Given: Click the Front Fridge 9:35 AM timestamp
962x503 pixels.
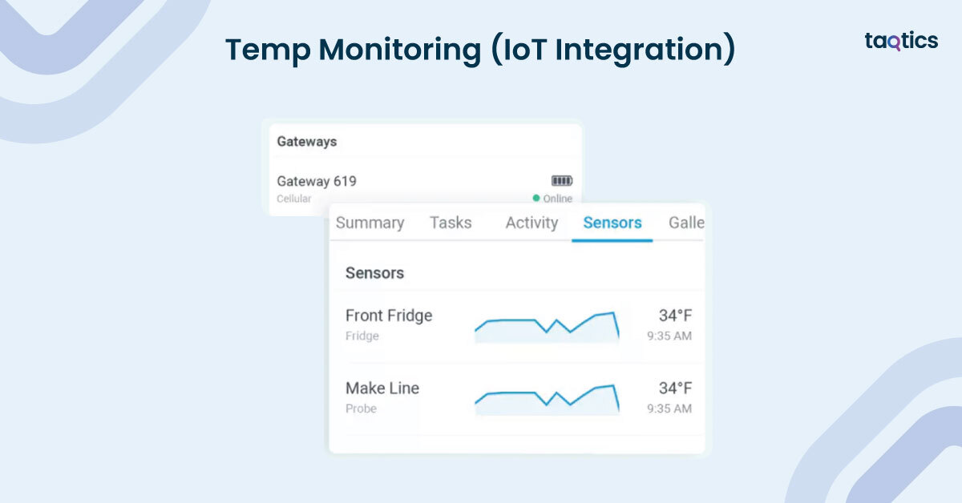Looking at the screenshot, I should tap(669, 336).
